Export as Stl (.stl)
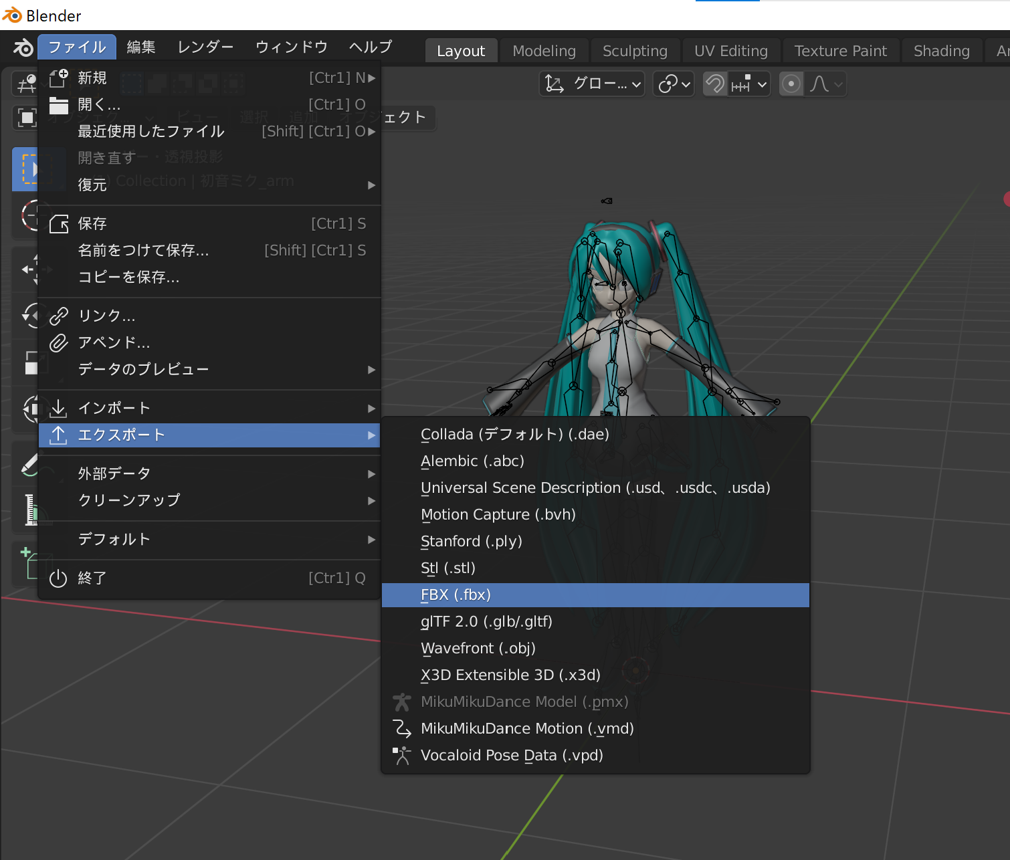The height and width of the screenshot is (860, 1010). 595,568
